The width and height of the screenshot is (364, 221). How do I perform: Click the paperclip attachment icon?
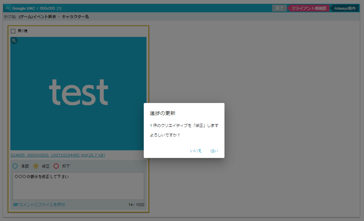(x=15, y=205)
